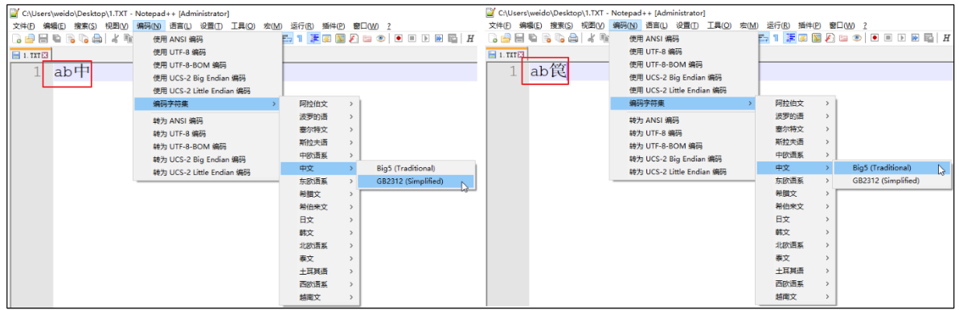Close the 1.TXT tab in left window

coord(45,55)
